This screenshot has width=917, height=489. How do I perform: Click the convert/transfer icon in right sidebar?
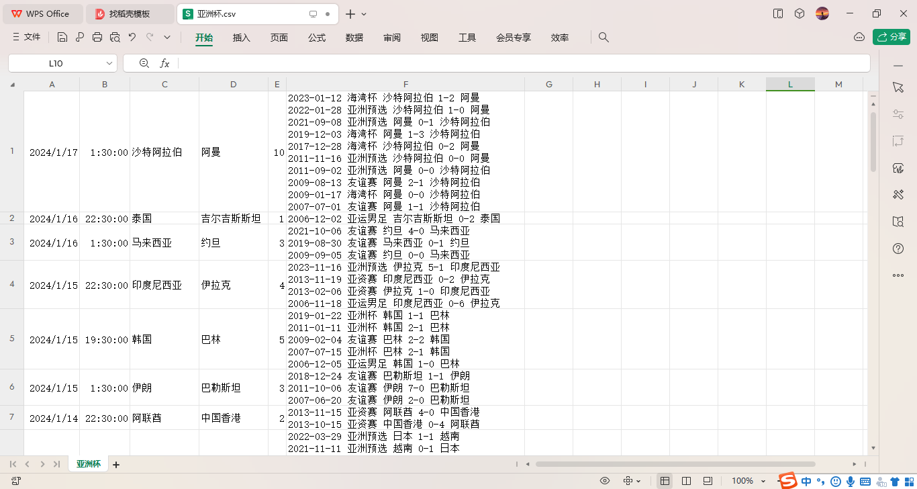click(x=898, y=141)
